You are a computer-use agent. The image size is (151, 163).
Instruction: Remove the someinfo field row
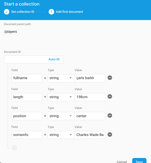click(x=110, y=135)
